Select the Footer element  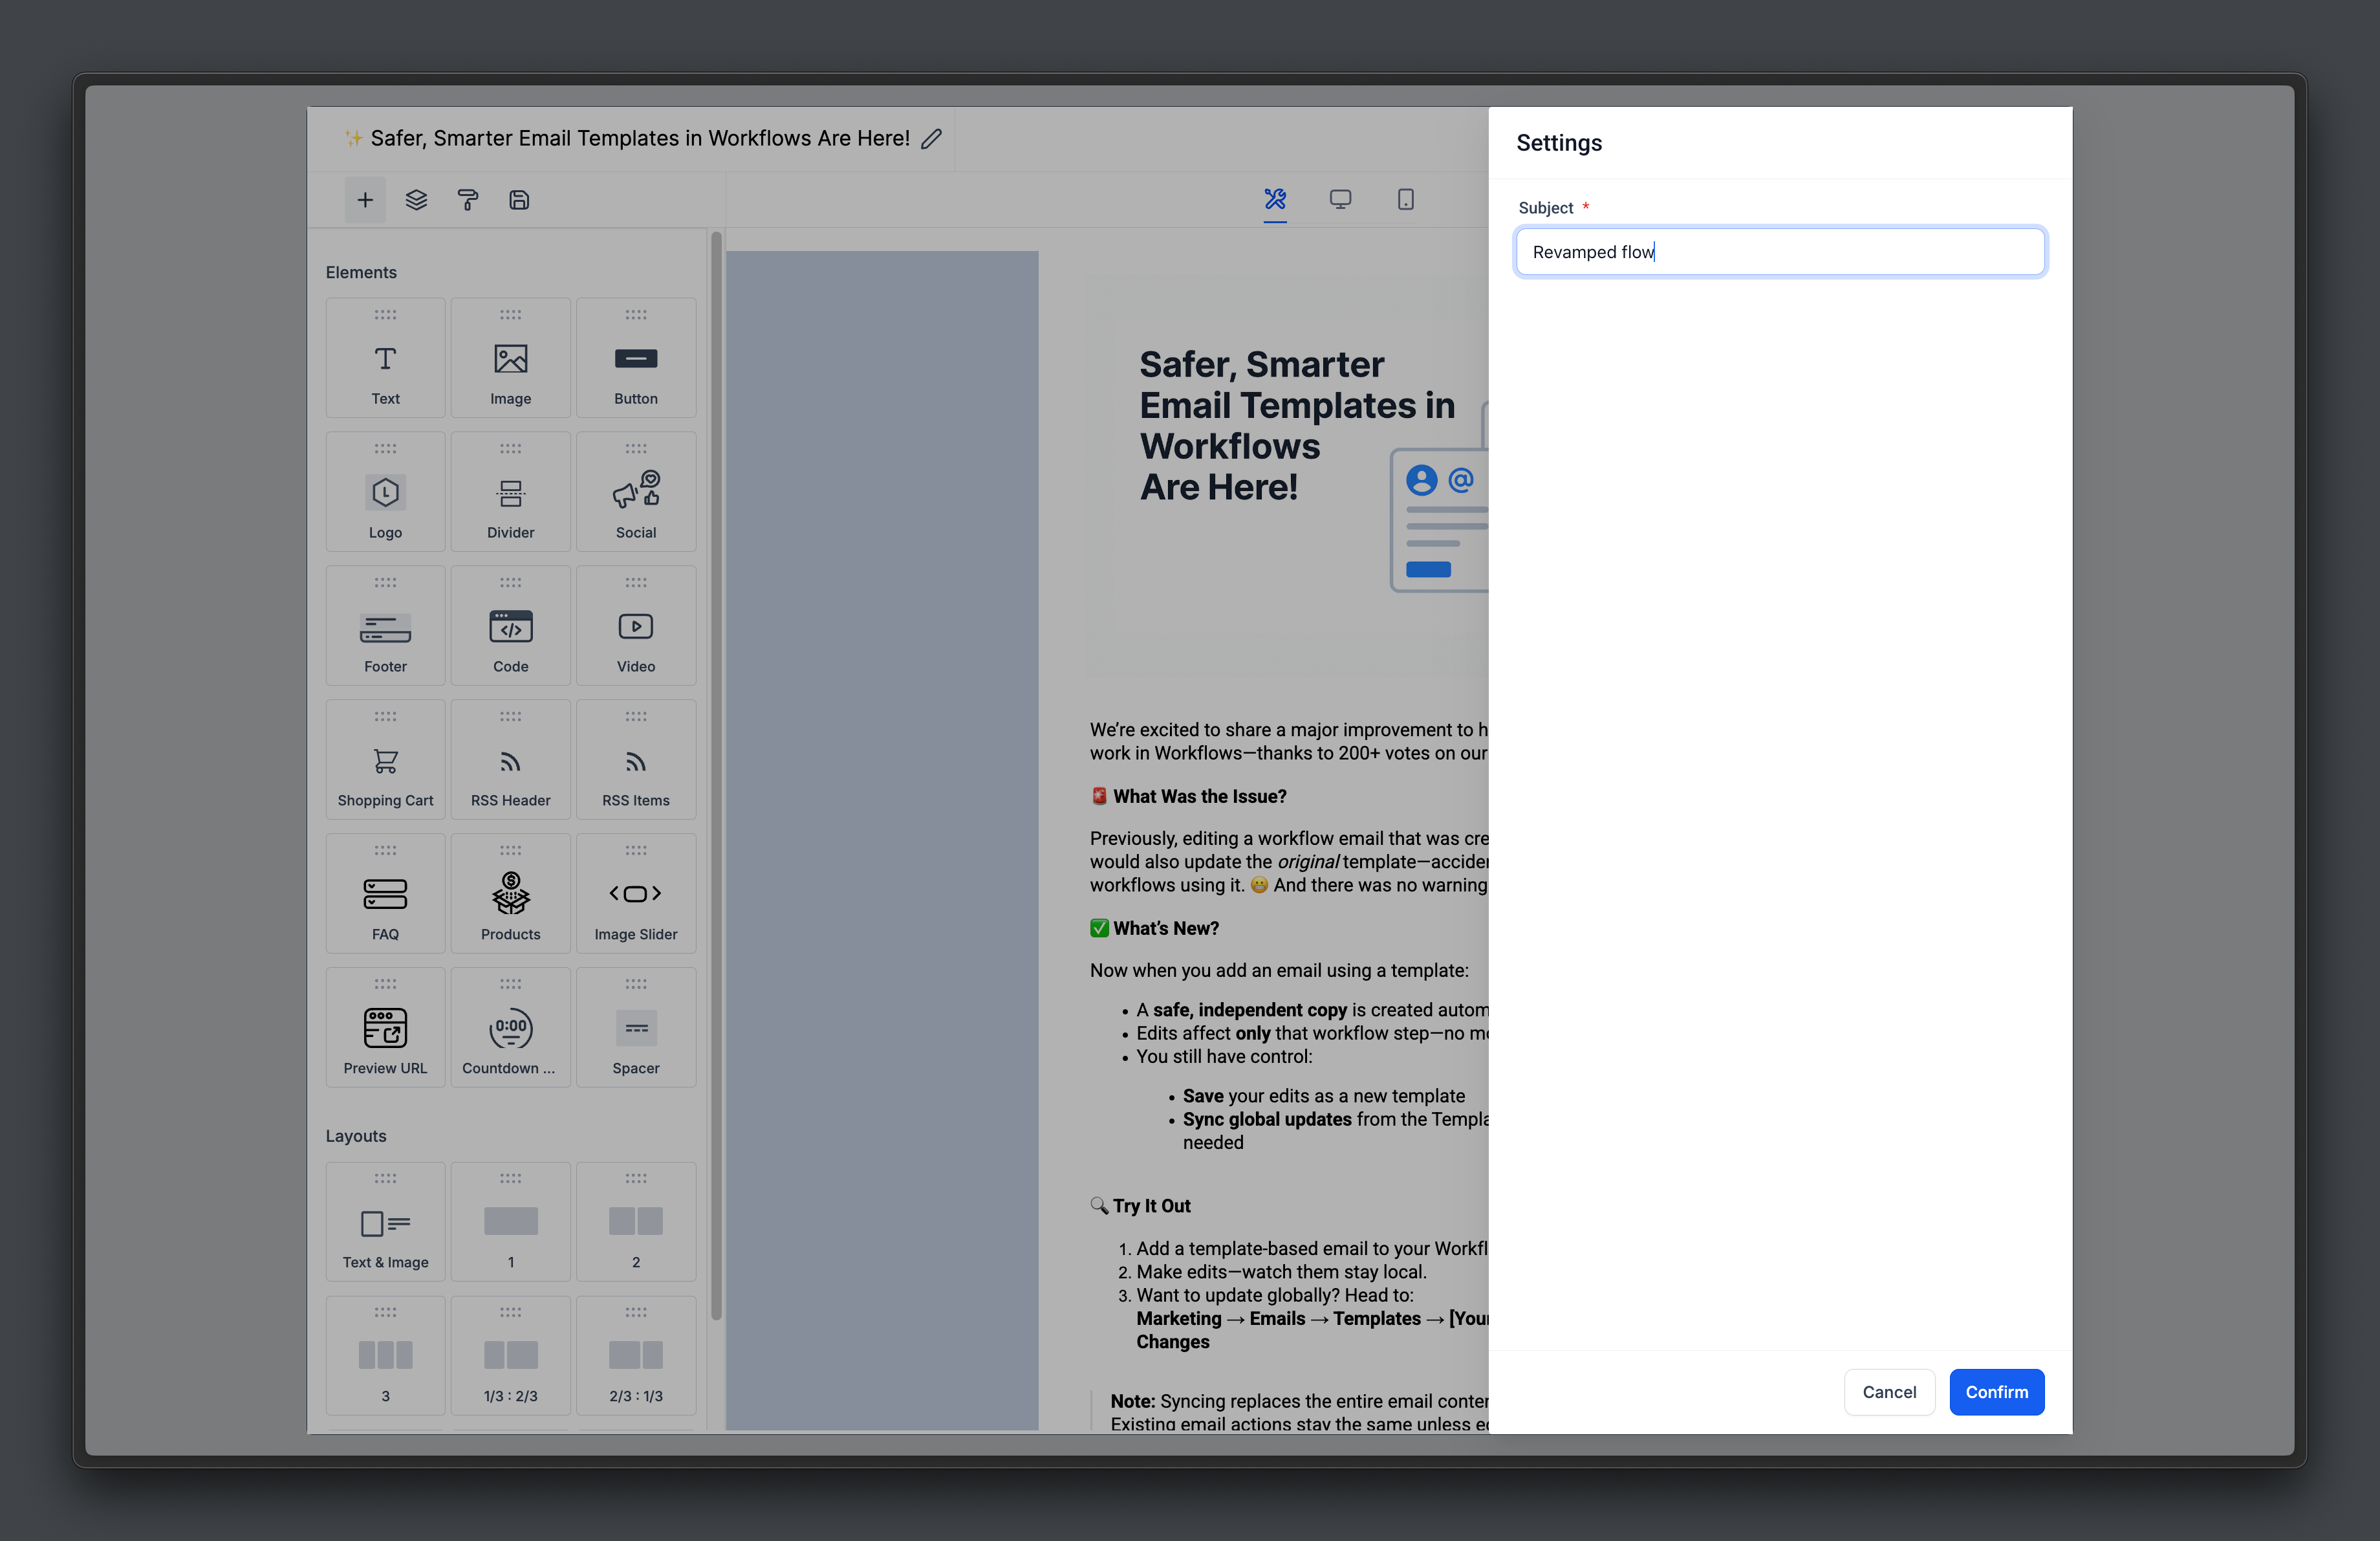385,626
